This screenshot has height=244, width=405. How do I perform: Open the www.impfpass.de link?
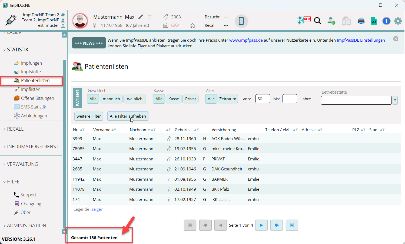coord(246,40)
